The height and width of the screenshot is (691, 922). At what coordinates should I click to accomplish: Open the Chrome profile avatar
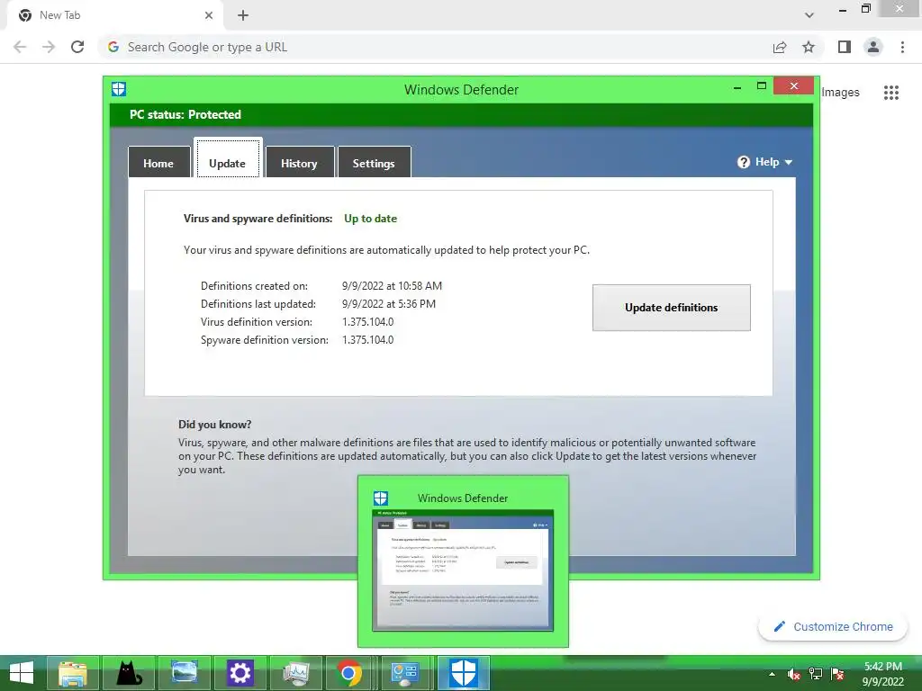pyautogui.click(x=873, y=47)
